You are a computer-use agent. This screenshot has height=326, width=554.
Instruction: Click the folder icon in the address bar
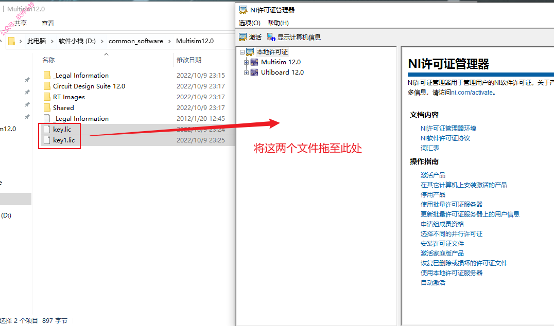tap(11, 41)
